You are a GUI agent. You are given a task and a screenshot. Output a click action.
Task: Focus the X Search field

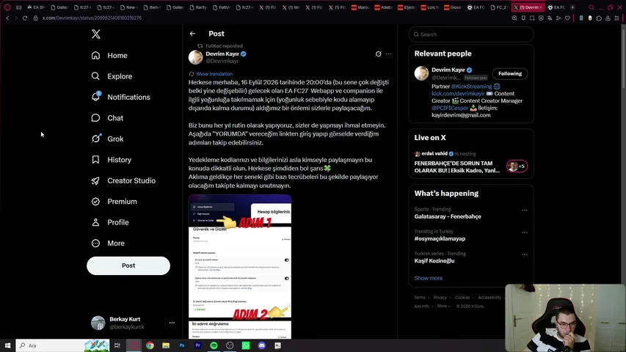click(471, 34)
